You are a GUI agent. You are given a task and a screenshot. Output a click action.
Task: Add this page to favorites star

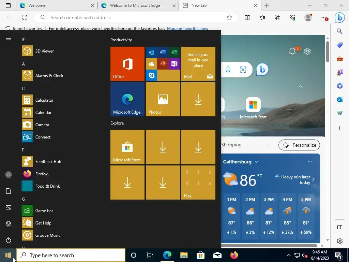click(x=229, y=17)
